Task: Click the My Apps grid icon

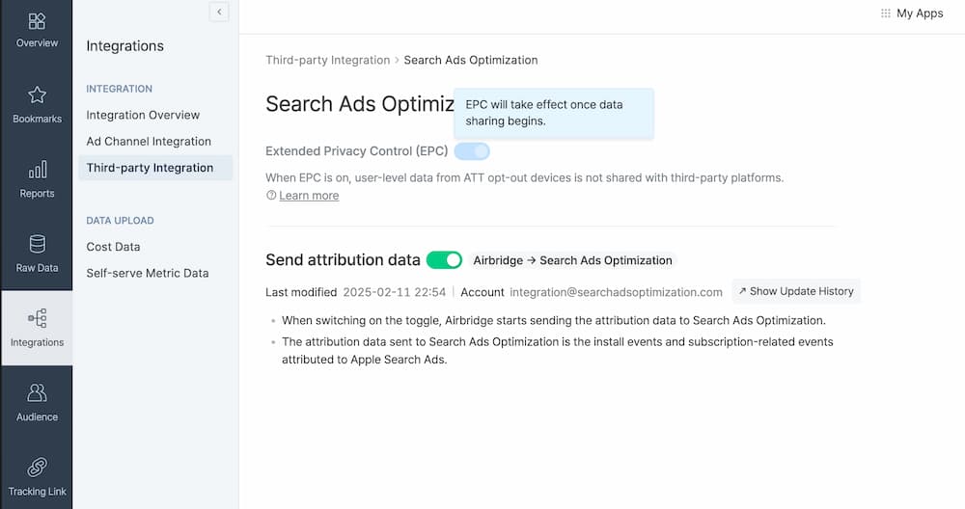Action: pos(886,13)
